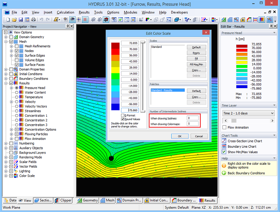The width and height of the screenshot is (280, 212).
Task: Enable the Volume Edges checkbox
Action: point(17,60)
